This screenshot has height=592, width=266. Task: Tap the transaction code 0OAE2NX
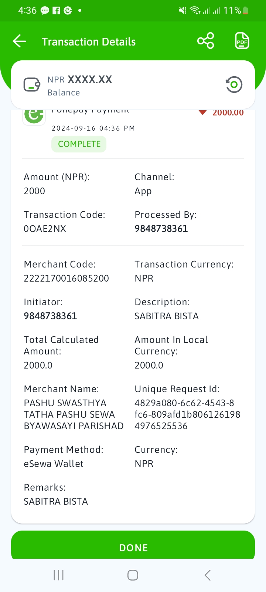click(45, 229)
